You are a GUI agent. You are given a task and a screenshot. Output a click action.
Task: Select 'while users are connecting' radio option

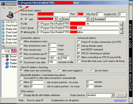[x=21, y=70]
